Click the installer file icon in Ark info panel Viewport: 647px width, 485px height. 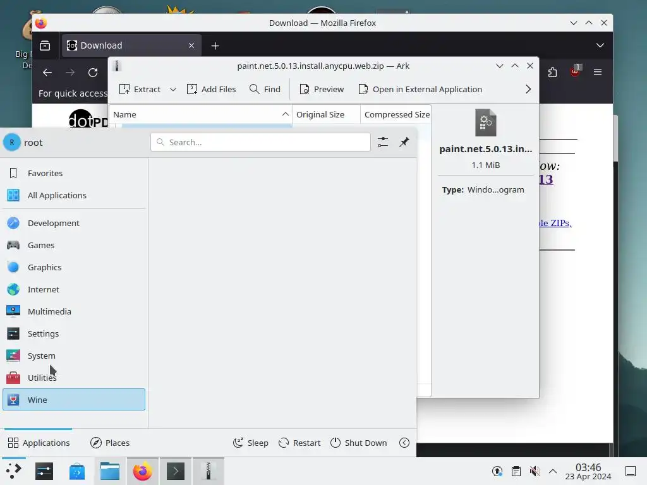[486, 123]
